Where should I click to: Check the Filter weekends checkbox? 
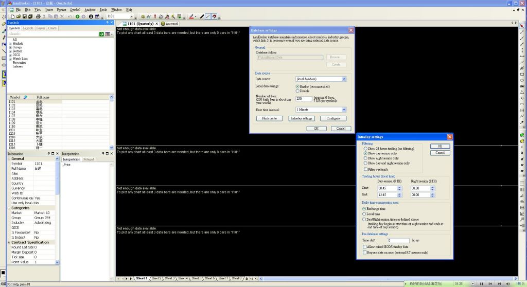coord(365,169)
